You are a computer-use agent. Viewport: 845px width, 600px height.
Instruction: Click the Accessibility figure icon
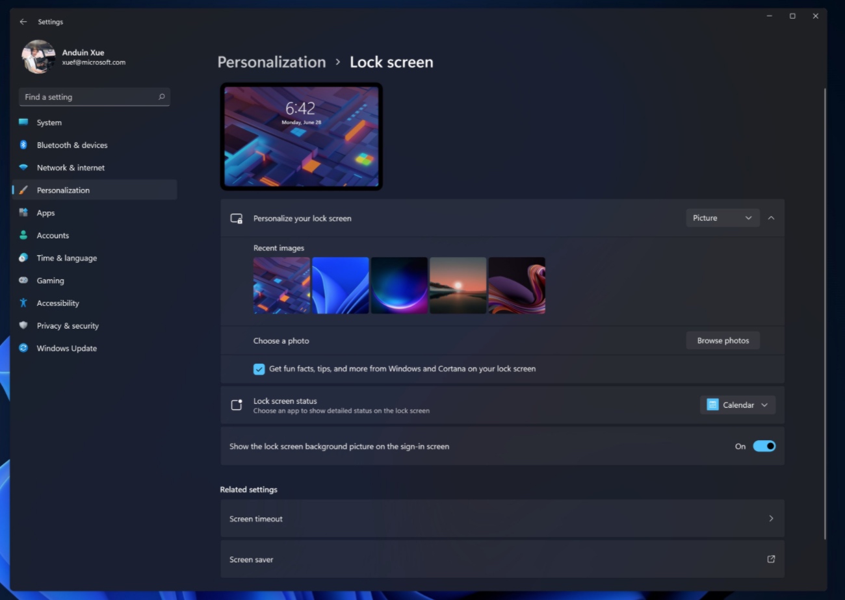[x=23, y=303]
